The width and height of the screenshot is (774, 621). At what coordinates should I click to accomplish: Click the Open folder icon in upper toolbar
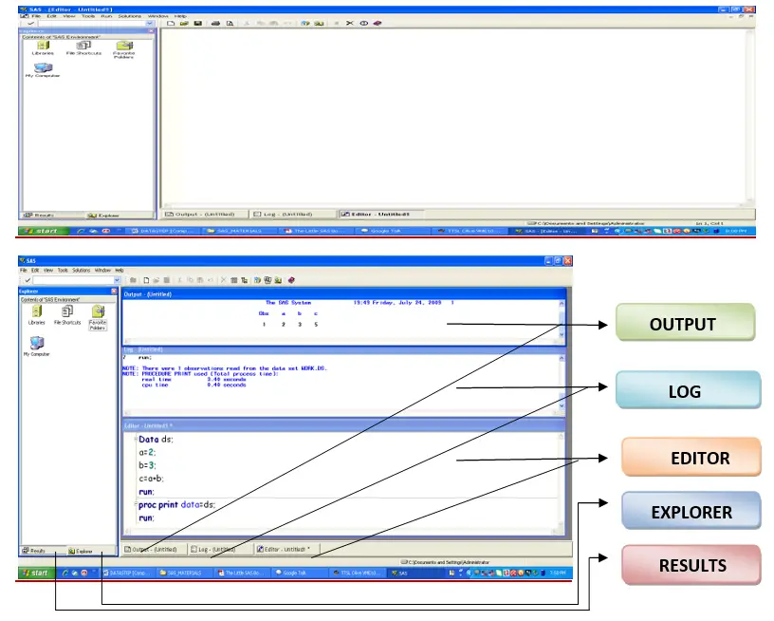183,23
